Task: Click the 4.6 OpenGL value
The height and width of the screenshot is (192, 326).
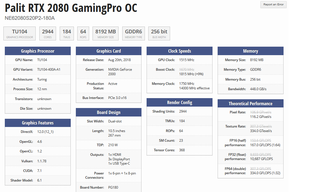Action: tap(40, 141)
